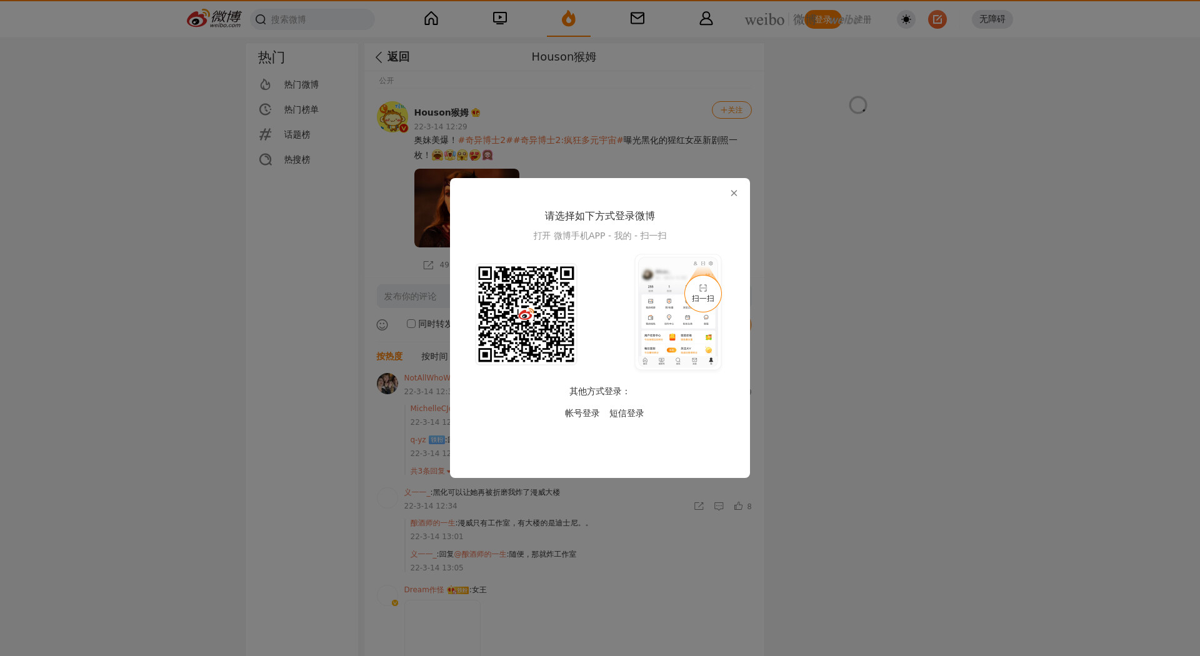Screen dimensions: 1200x656
Task: Switch to 按时间 sort tab
Action: [x=434, y=356]
